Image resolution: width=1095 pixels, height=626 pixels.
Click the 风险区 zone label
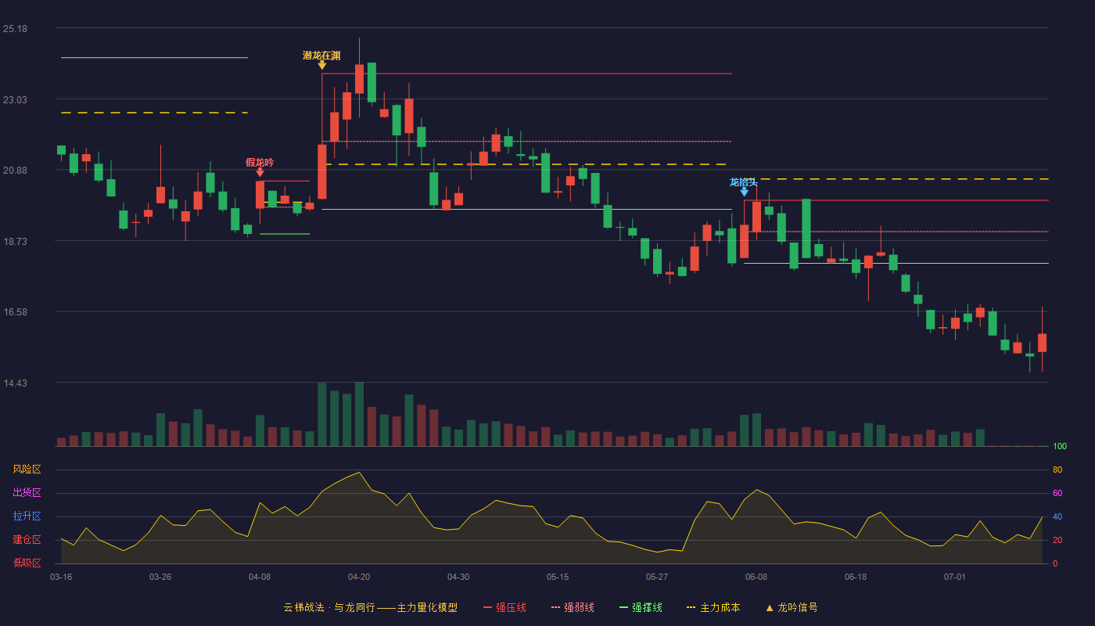coord(27,469)
